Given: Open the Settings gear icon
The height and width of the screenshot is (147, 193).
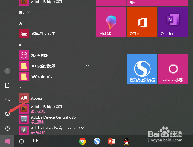Looking at the screenshot, I should 7,114.
